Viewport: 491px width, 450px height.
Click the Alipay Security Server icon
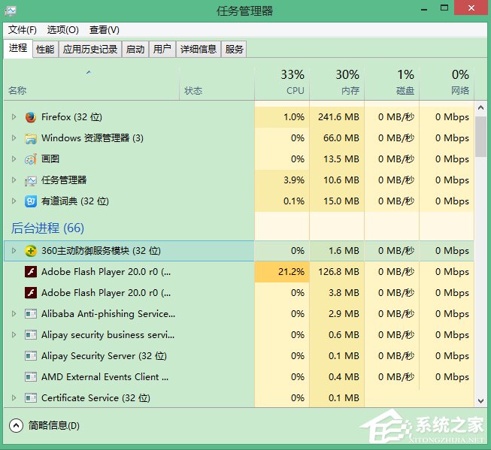coord(31,356)
